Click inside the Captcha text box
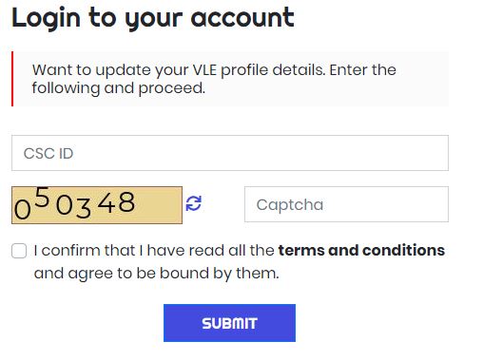 346,204
